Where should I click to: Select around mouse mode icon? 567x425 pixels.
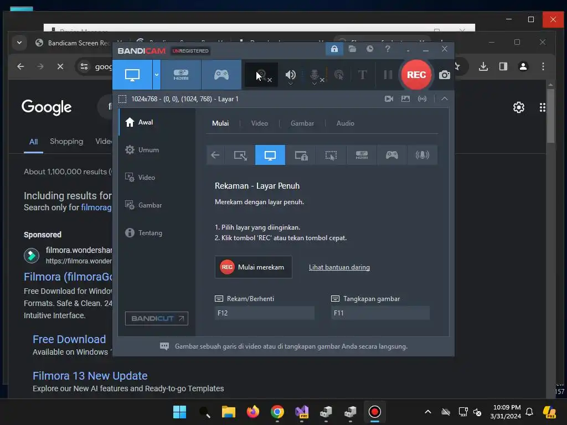(331, 155)
